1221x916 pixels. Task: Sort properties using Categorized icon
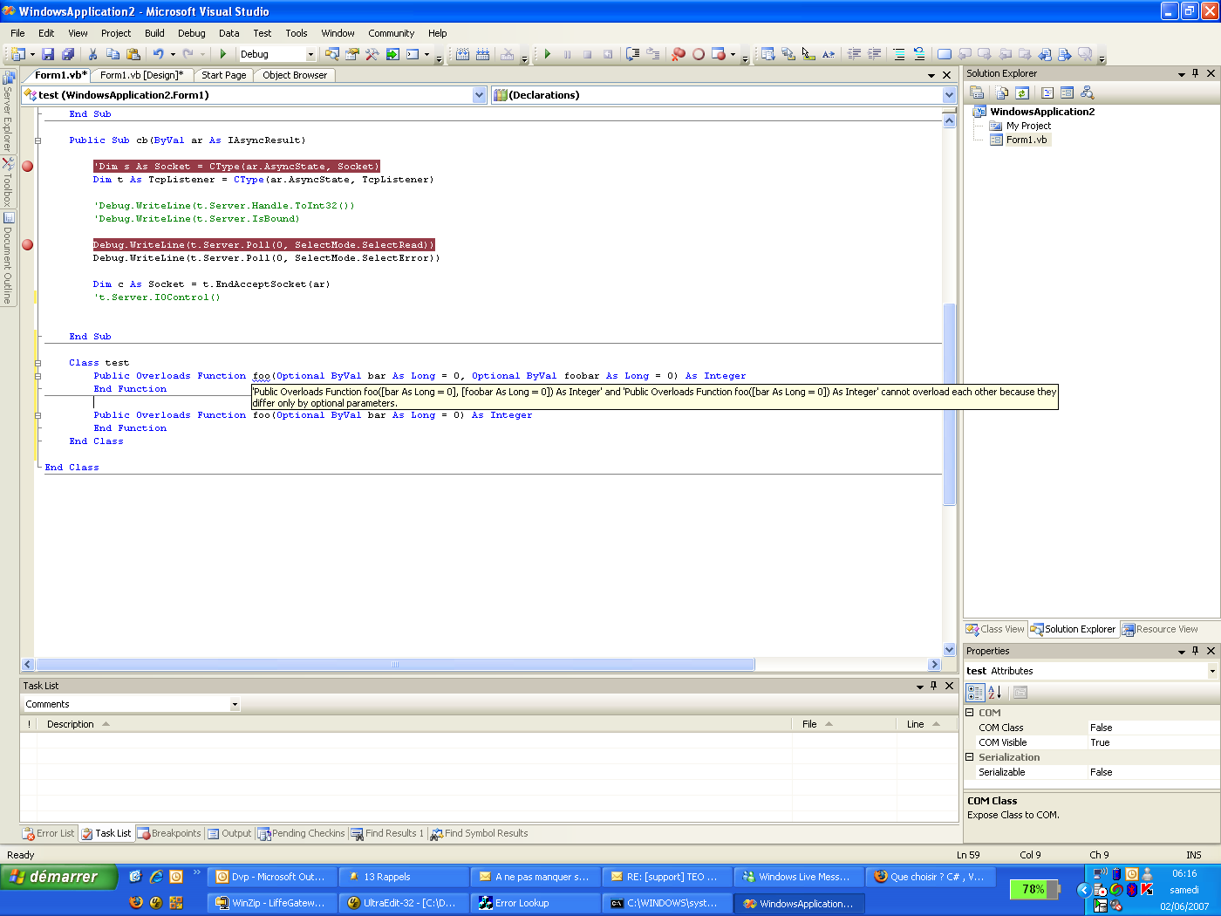pyautogui.click(x=976, y=693)
